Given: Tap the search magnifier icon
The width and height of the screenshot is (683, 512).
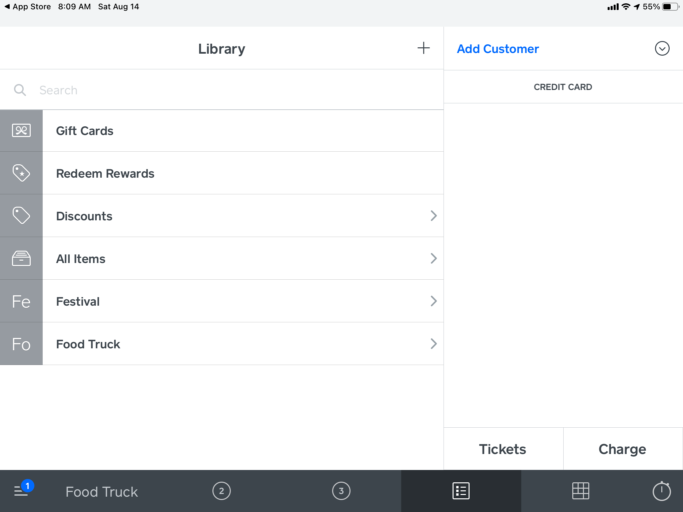Looking at the screenshot, I should pyautogui.click(x=20, y=90).
